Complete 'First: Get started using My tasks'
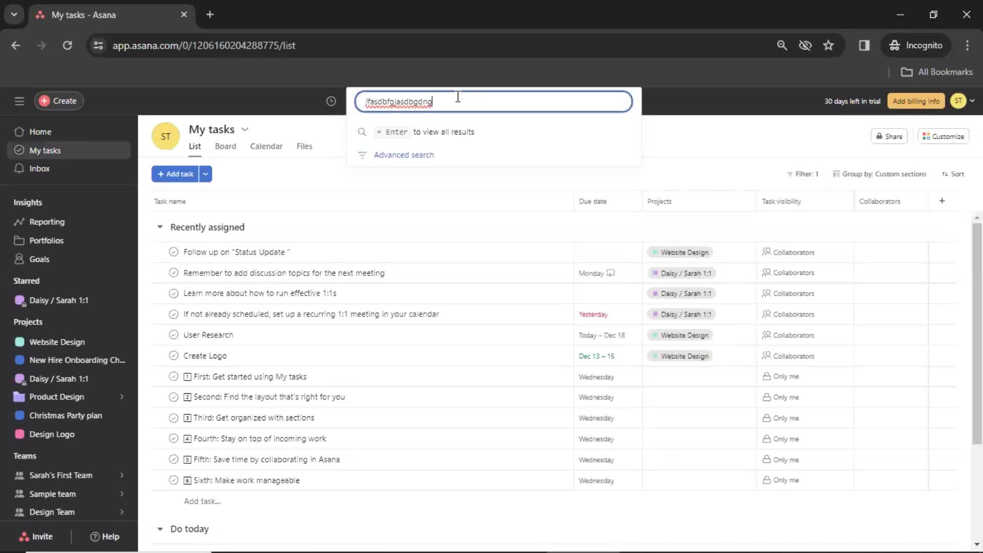The width and height of the screenshot is (983, 553). 174,377
